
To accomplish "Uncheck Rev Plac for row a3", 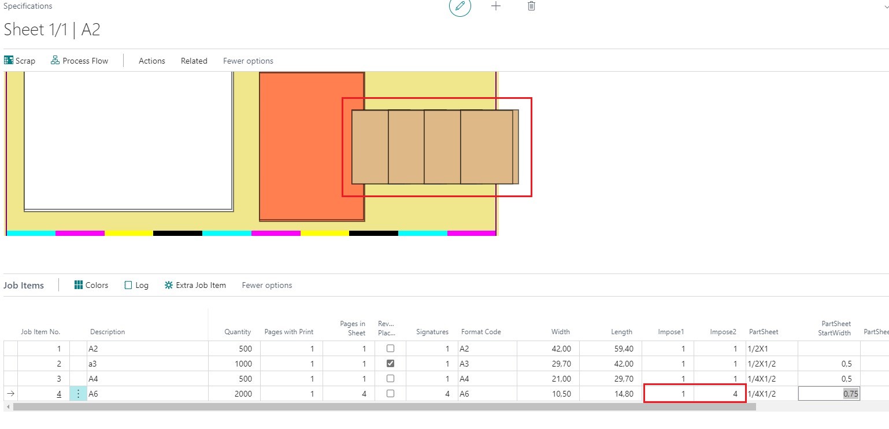I will click(390, 363).
